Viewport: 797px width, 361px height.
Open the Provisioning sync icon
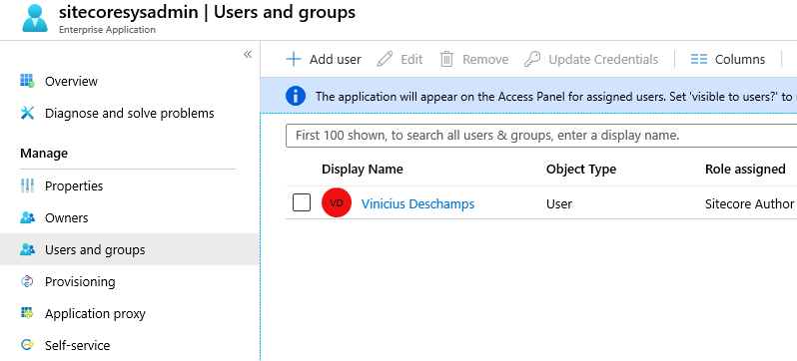(x=27, y=281)
